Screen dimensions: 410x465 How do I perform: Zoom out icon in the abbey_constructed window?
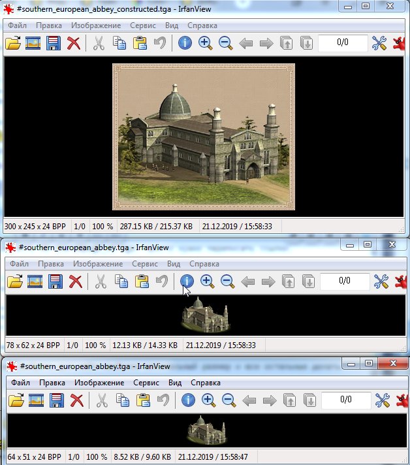[226, 43]
